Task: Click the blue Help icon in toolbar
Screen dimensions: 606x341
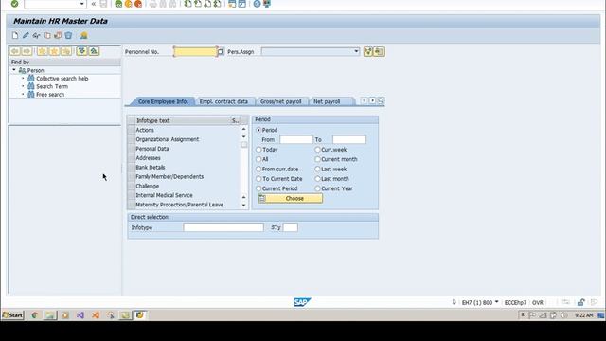Action: tap(257, 4)
